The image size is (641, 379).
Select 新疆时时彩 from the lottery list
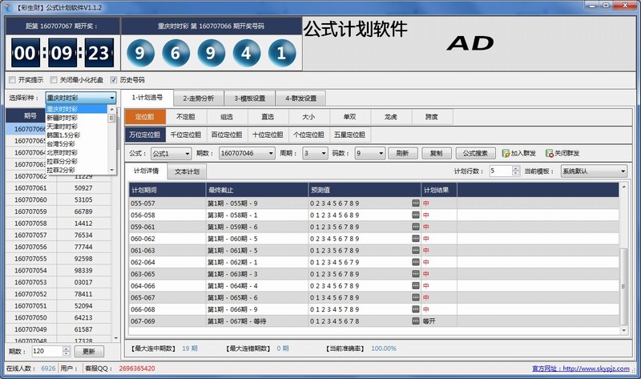(62, 118)
